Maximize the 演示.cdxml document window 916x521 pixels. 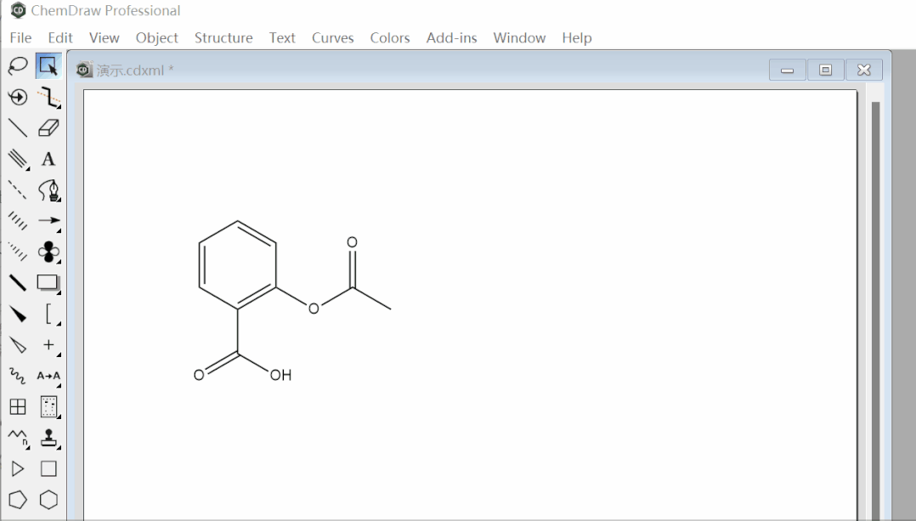pos(825,70)
